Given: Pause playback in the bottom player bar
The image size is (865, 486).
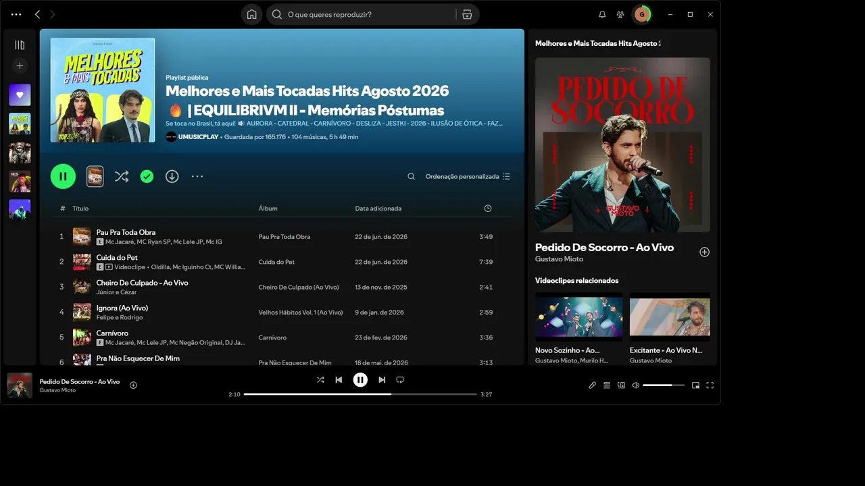Looking at the screenshot, I should [x=360, y=380].
